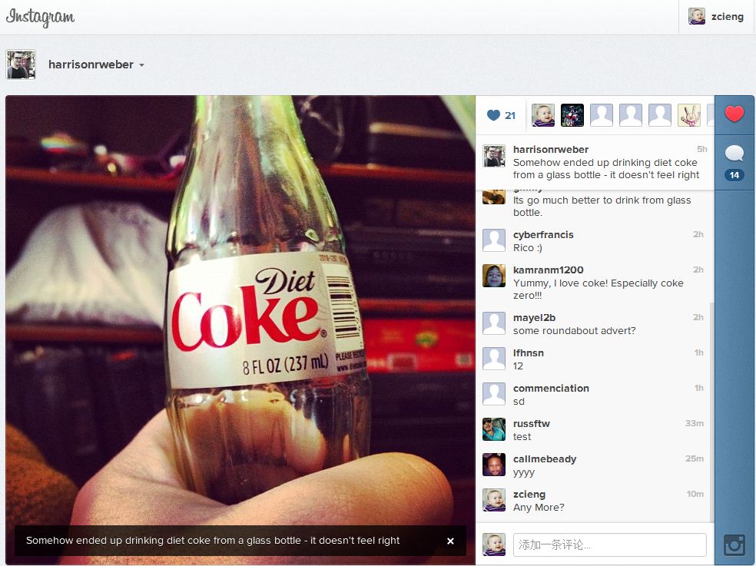Click the 10m timestamp on zcieng comment
Screen dimensions: 756x566
point(695,494)
